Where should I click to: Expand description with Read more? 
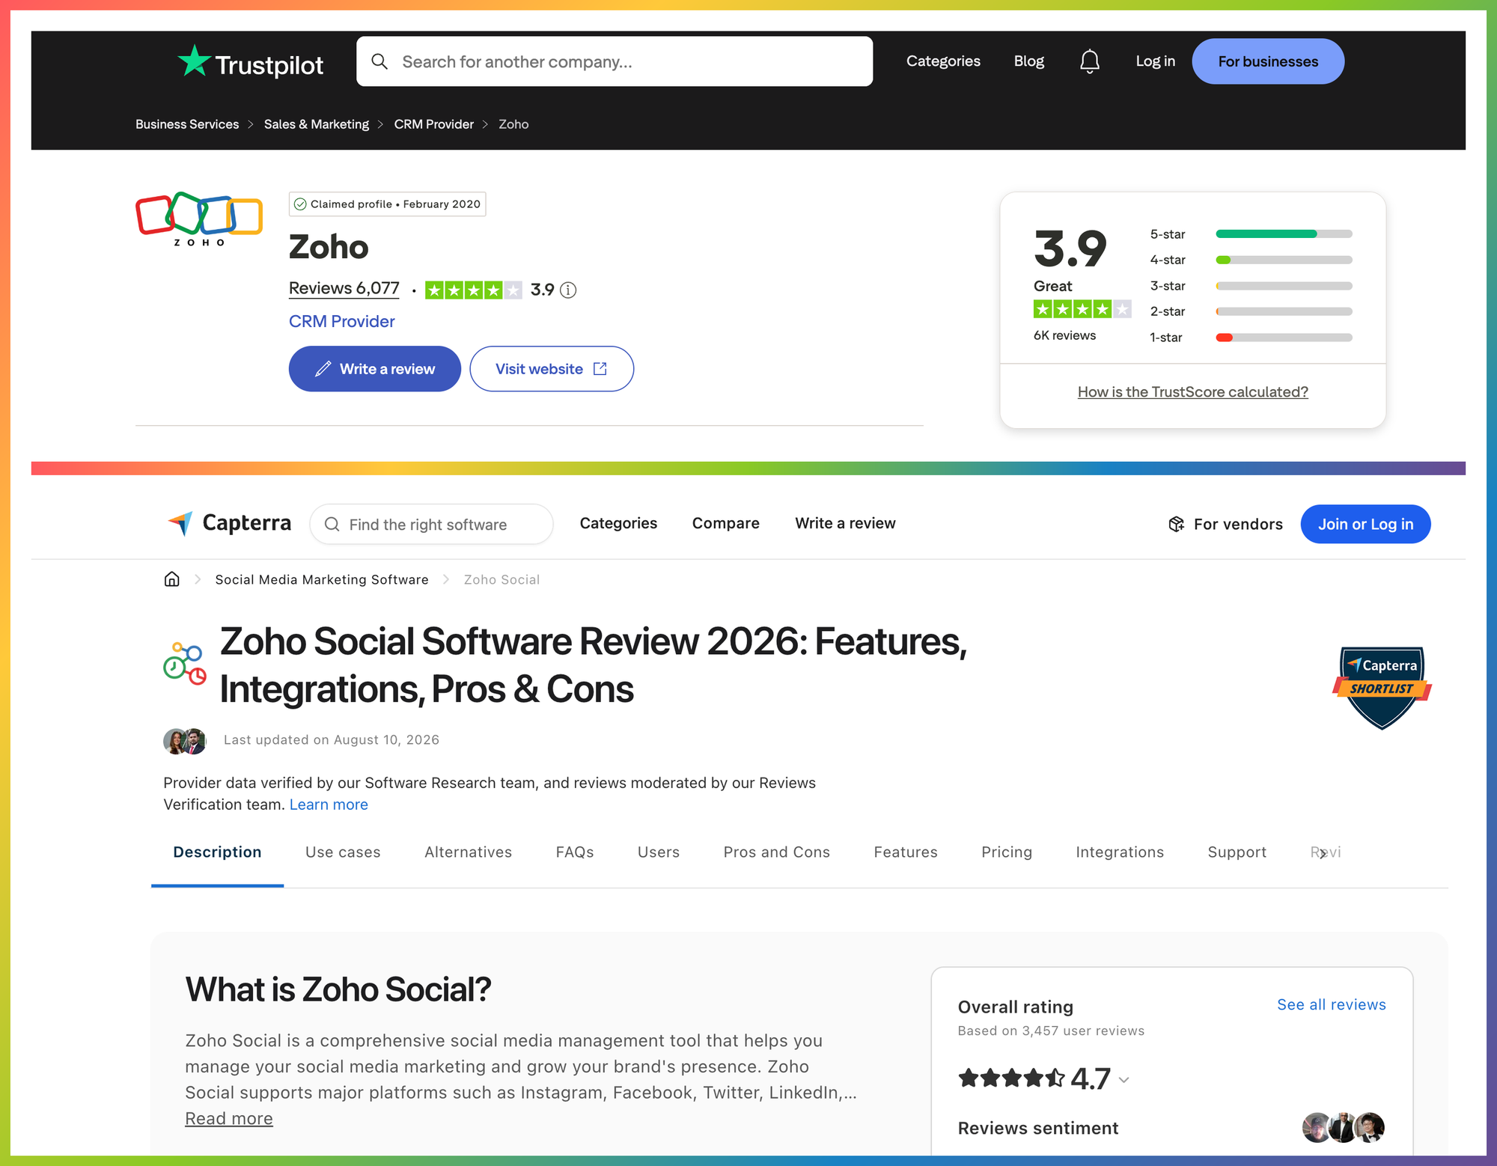point(229,1119)
